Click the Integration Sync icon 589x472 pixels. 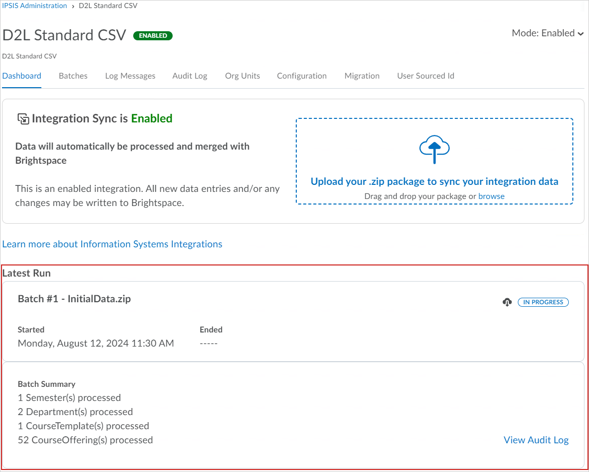click(x=23, y=119)
